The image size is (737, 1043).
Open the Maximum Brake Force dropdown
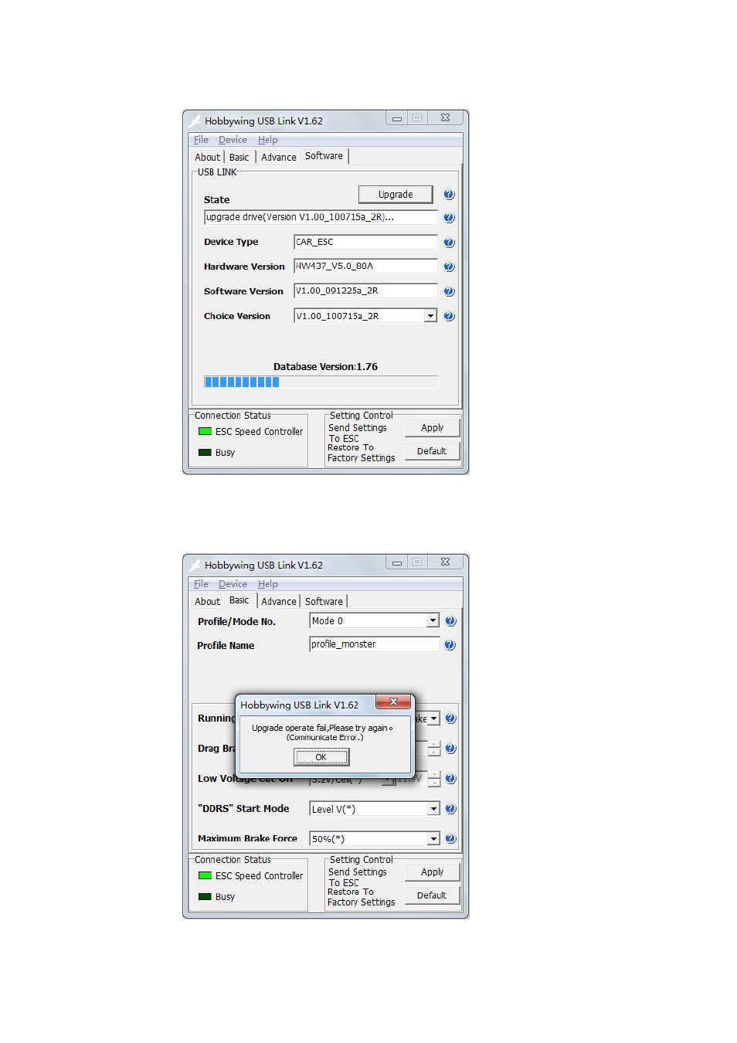[x=433, y=839]
